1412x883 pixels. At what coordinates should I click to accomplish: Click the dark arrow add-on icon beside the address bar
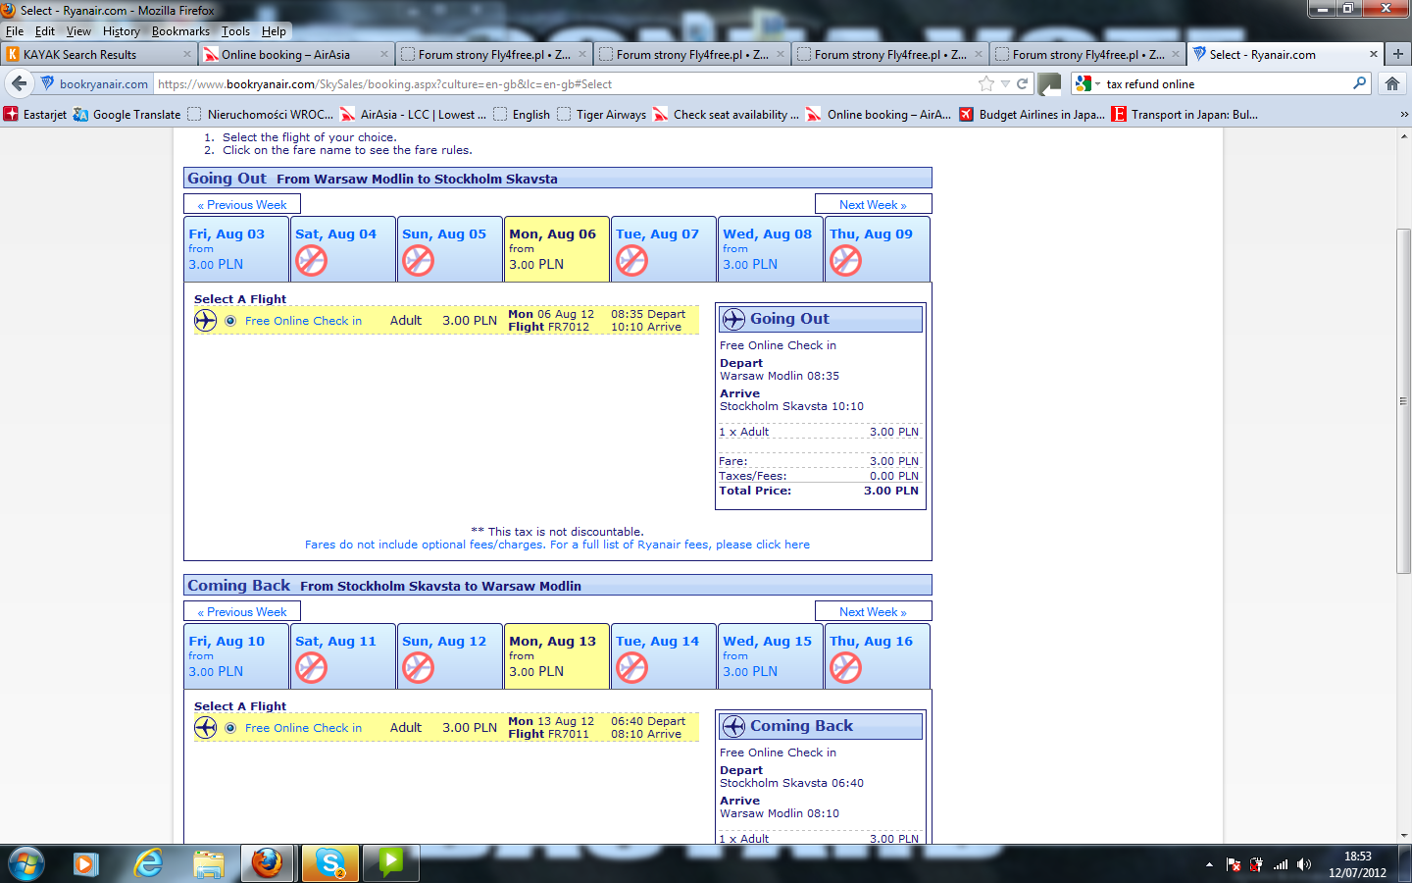pos(1049,84)
